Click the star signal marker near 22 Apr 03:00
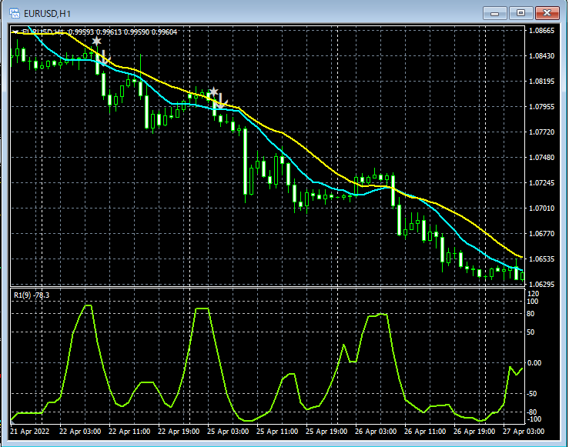The width and height of the screenshot is (569, 447). pos(96,42)
